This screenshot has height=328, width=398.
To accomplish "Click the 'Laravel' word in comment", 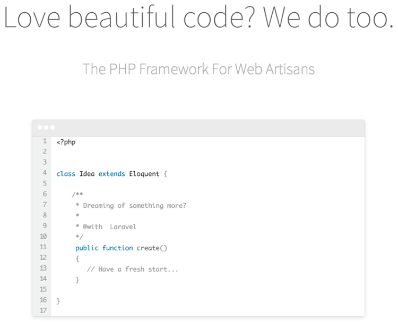I will [x=123, y=226].
